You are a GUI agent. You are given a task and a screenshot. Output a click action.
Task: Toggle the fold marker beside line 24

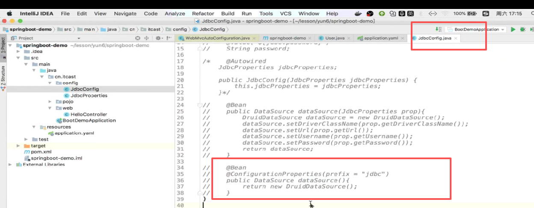(200, 105)
